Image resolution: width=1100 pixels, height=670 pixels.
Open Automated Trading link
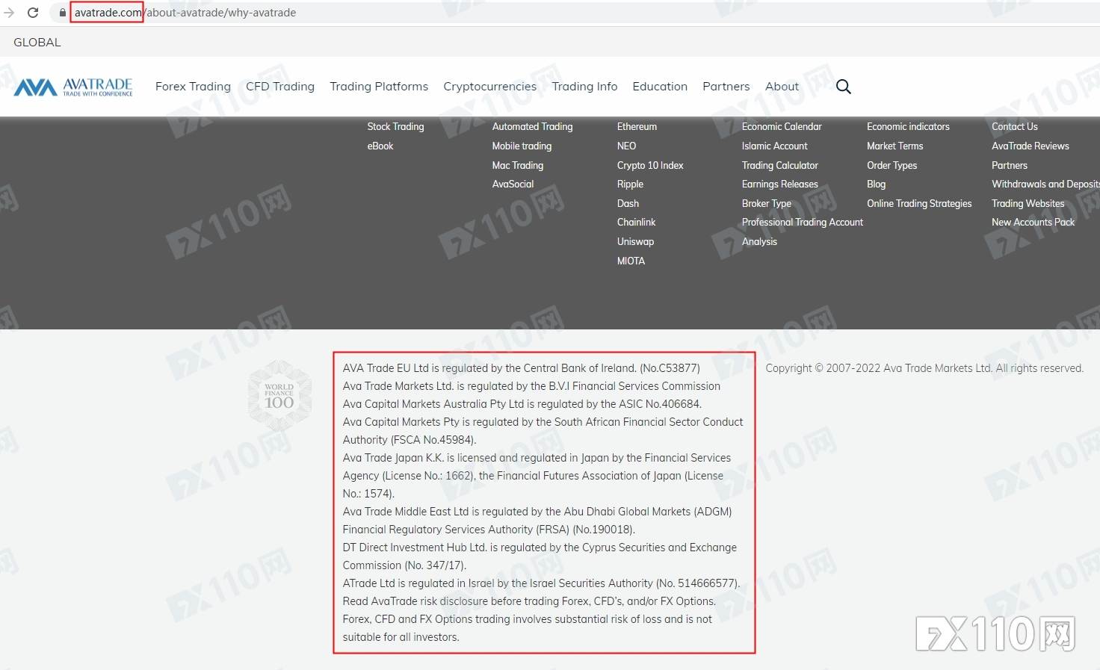click(x=532, y=127)
